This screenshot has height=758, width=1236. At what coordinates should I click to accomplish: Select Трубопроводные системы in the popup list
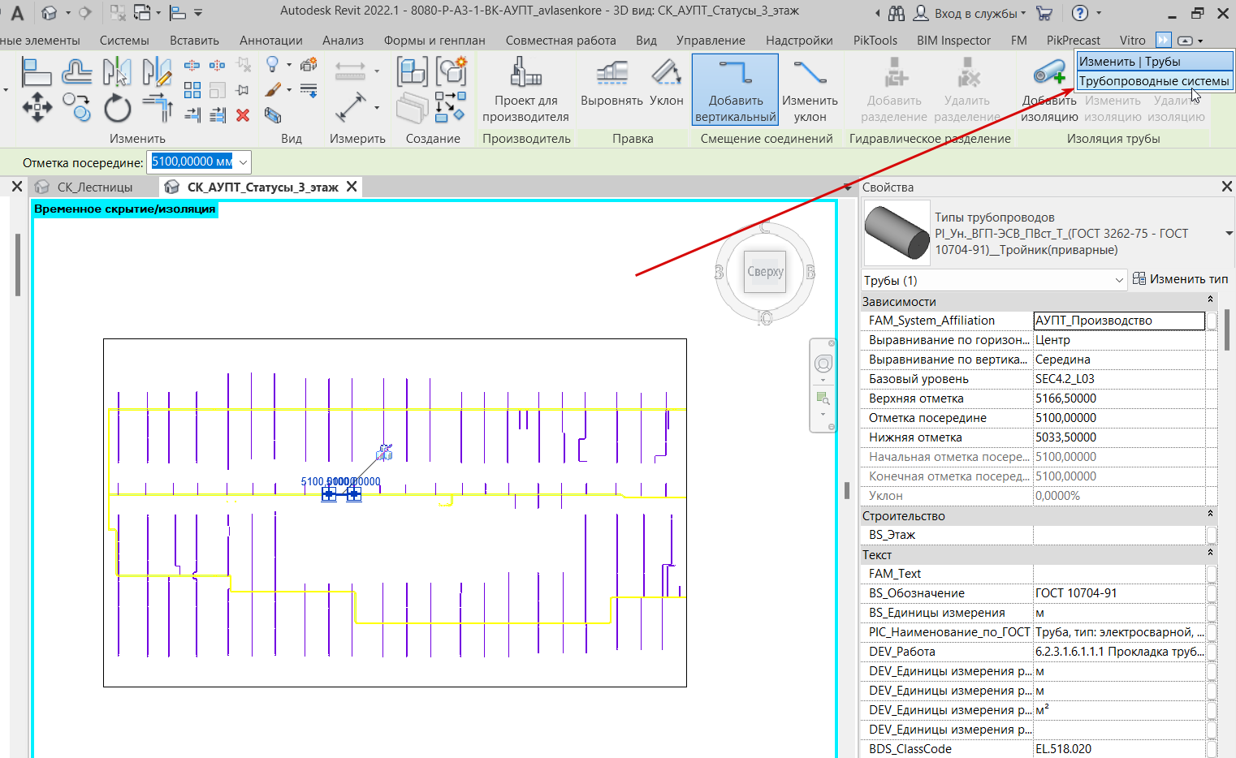pyautogui.click(x=1153, y=81)
